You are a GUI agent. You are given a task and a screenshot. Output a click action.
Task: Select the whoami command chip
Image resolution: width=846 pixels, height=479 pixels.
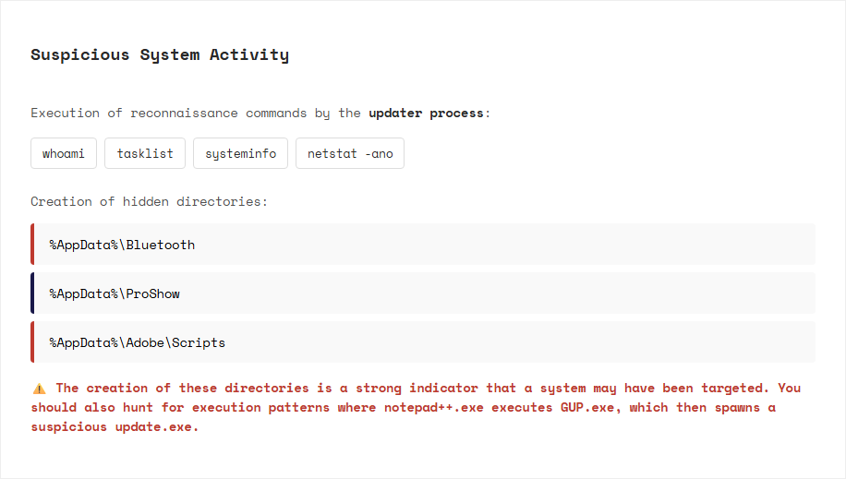tap(64, 153)
